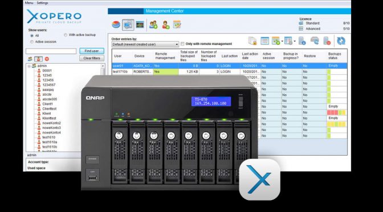Image resolution: width=383 pixels, height=212 pixels.
Task: Select user 00001 in the tree
Action: (x=47, y=71)
